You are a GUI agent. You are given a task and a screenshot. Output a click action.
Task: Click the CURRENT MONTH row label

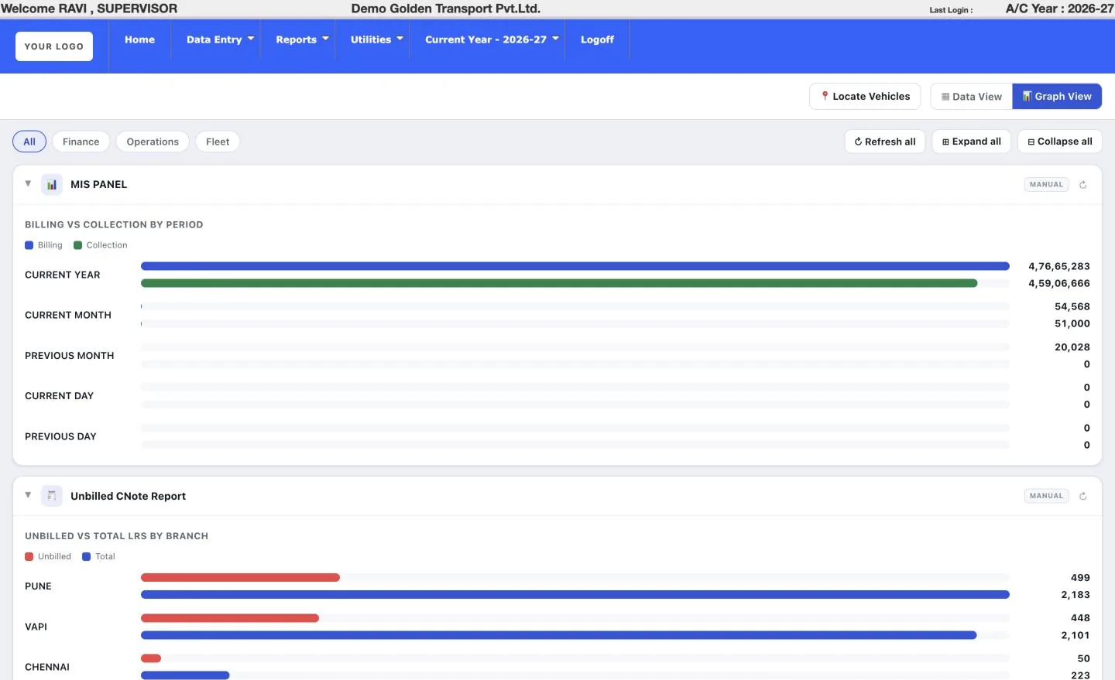tap(68, 316)
